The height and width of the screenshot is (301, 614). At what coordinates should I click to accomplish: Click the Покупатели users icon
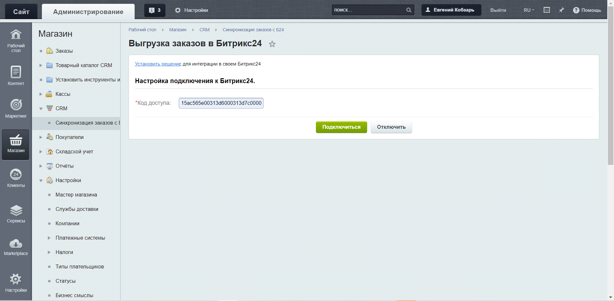[x=50, y=137]
